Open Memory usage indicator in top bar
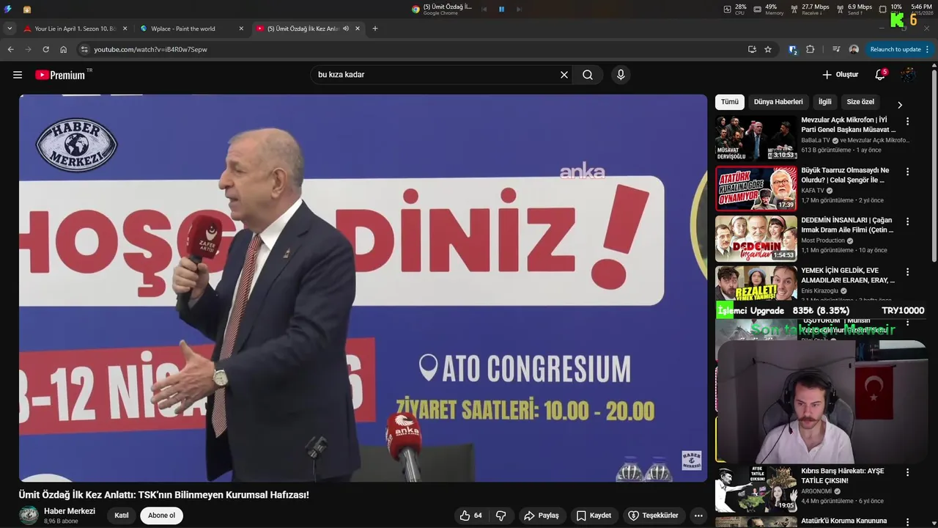Screen dimensions: 938x528 pos(767,9)
